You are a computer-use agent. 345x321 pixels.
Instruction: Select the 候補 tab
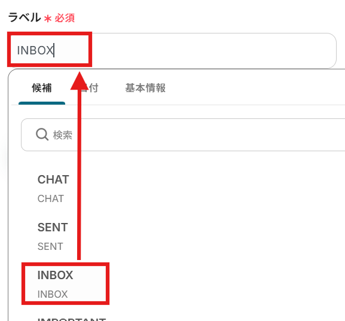click(42, 88)
